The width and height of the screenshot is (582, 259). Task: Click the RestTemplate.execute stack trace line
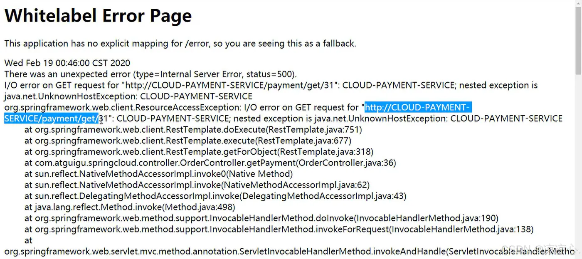pyautogui.click(x=188, y=141)
